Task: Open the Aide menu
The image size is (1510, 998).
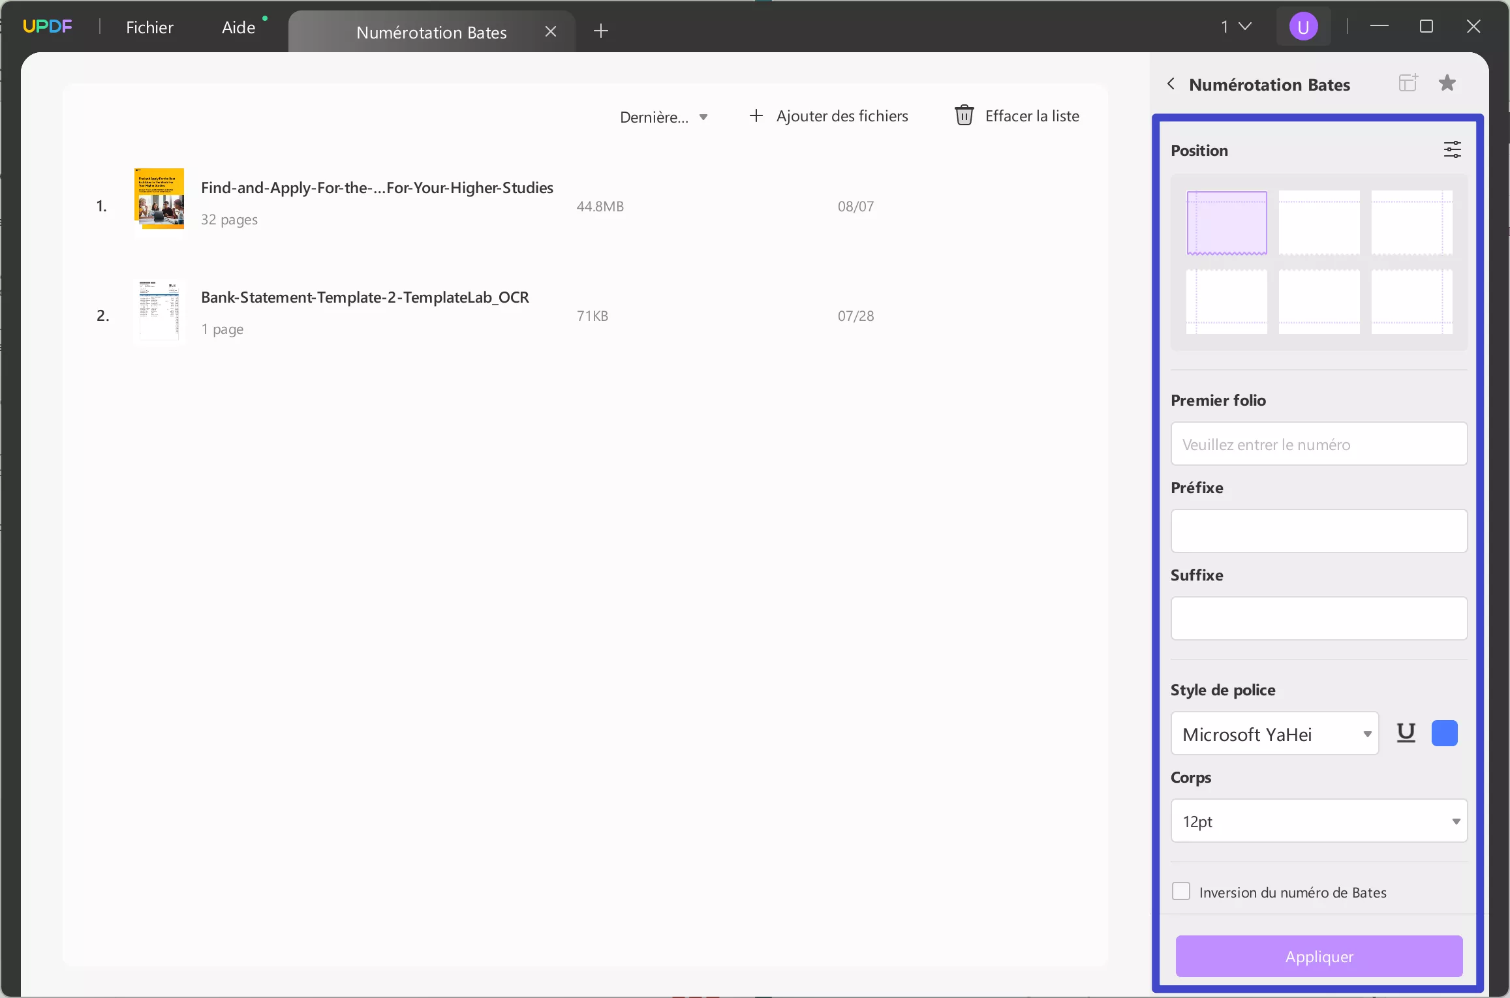Action: coord(238,27)
